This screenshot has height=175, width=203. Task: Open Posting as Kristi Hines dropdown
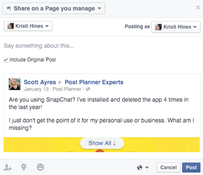175,27
